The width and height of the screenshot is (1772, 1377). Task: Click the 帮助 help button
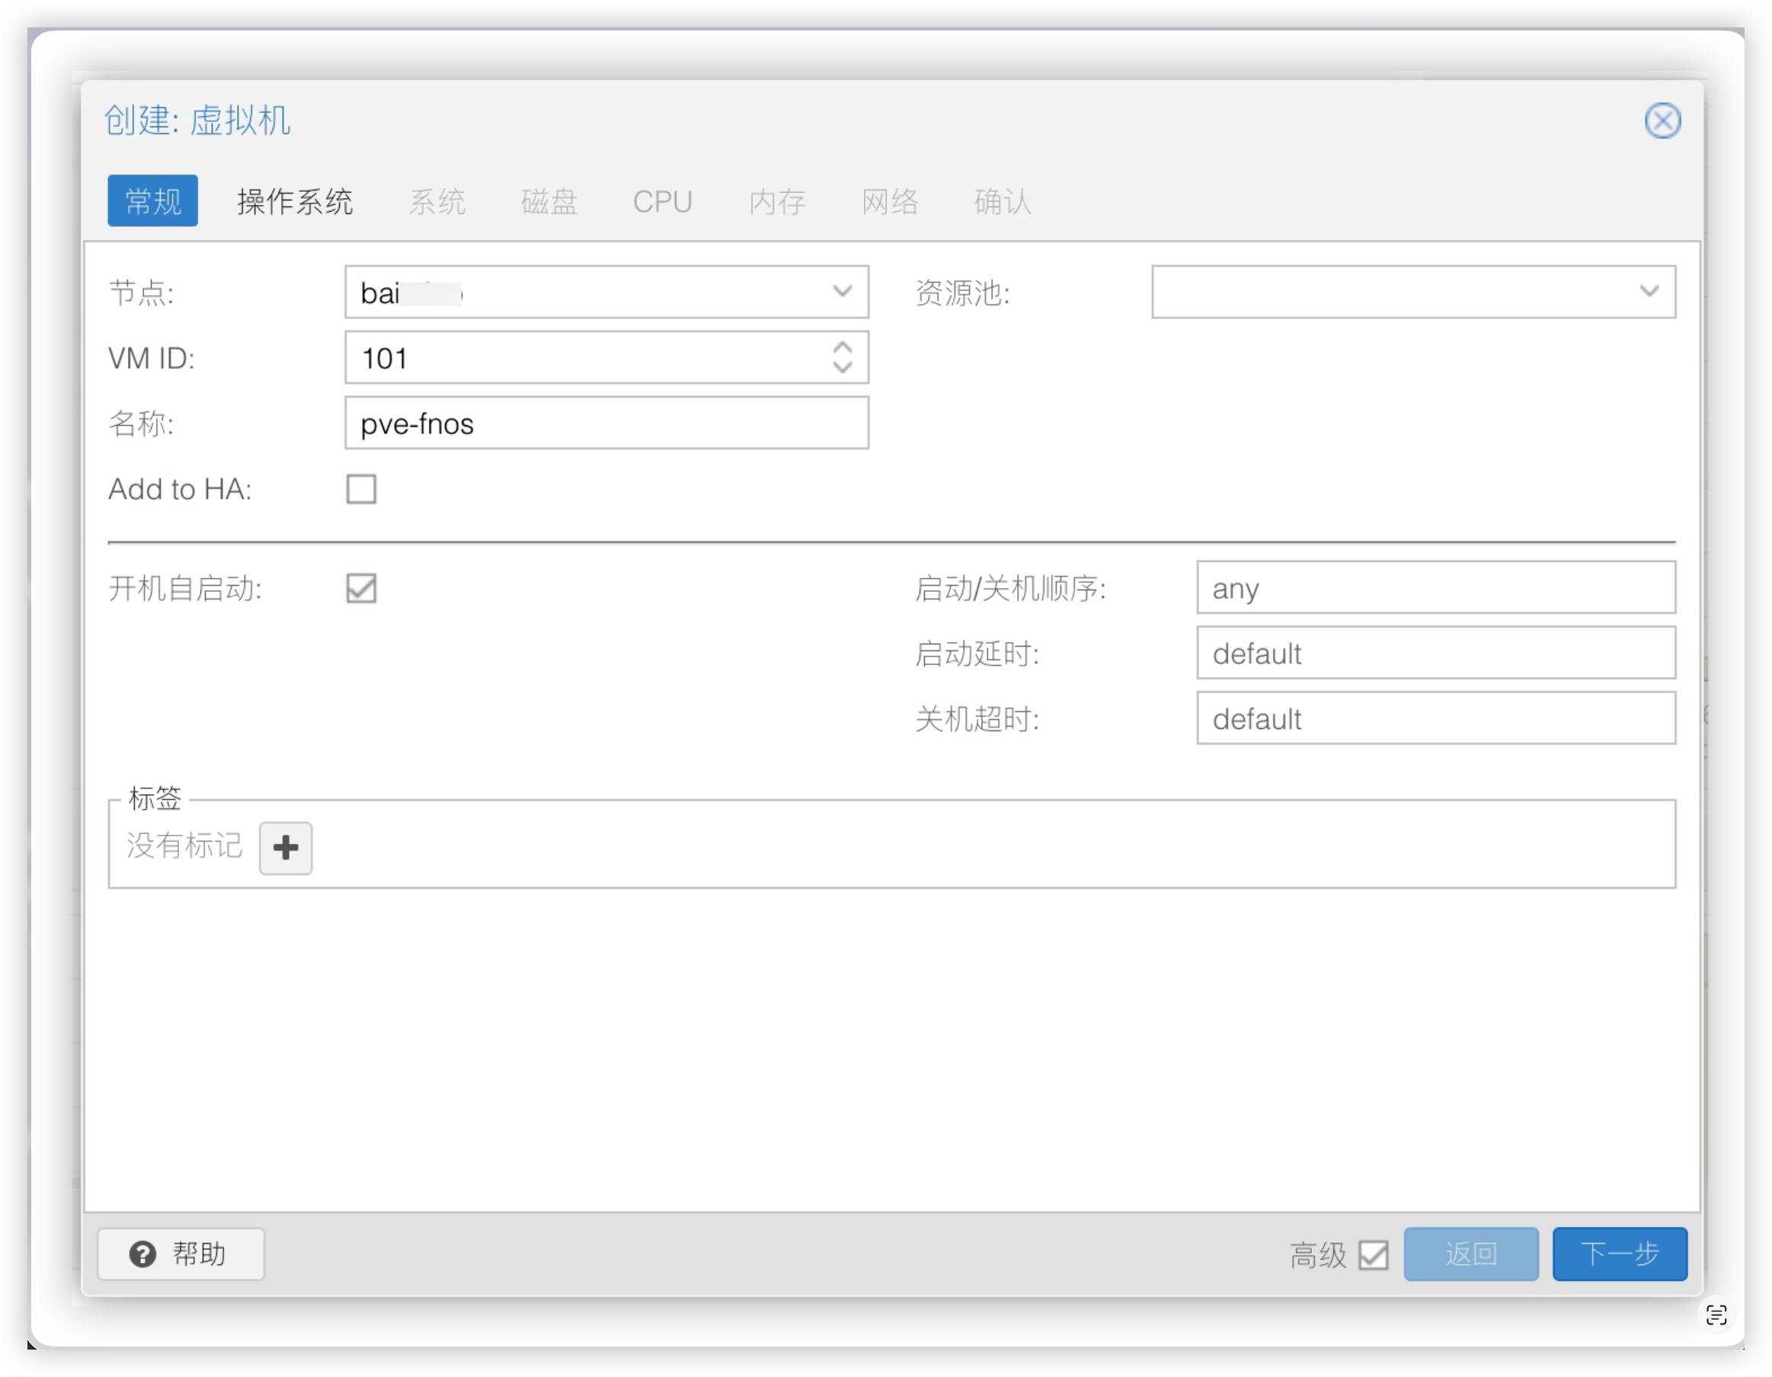pos(180,1254)
